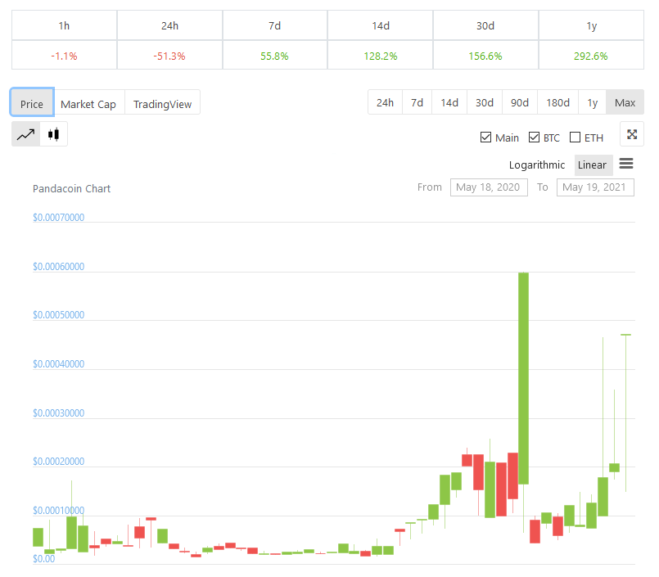Image resolution: width=659 pixels, height=577 pixels.
Task: Click the -51.3% 24h change value
Action: [x=169, y=56]
